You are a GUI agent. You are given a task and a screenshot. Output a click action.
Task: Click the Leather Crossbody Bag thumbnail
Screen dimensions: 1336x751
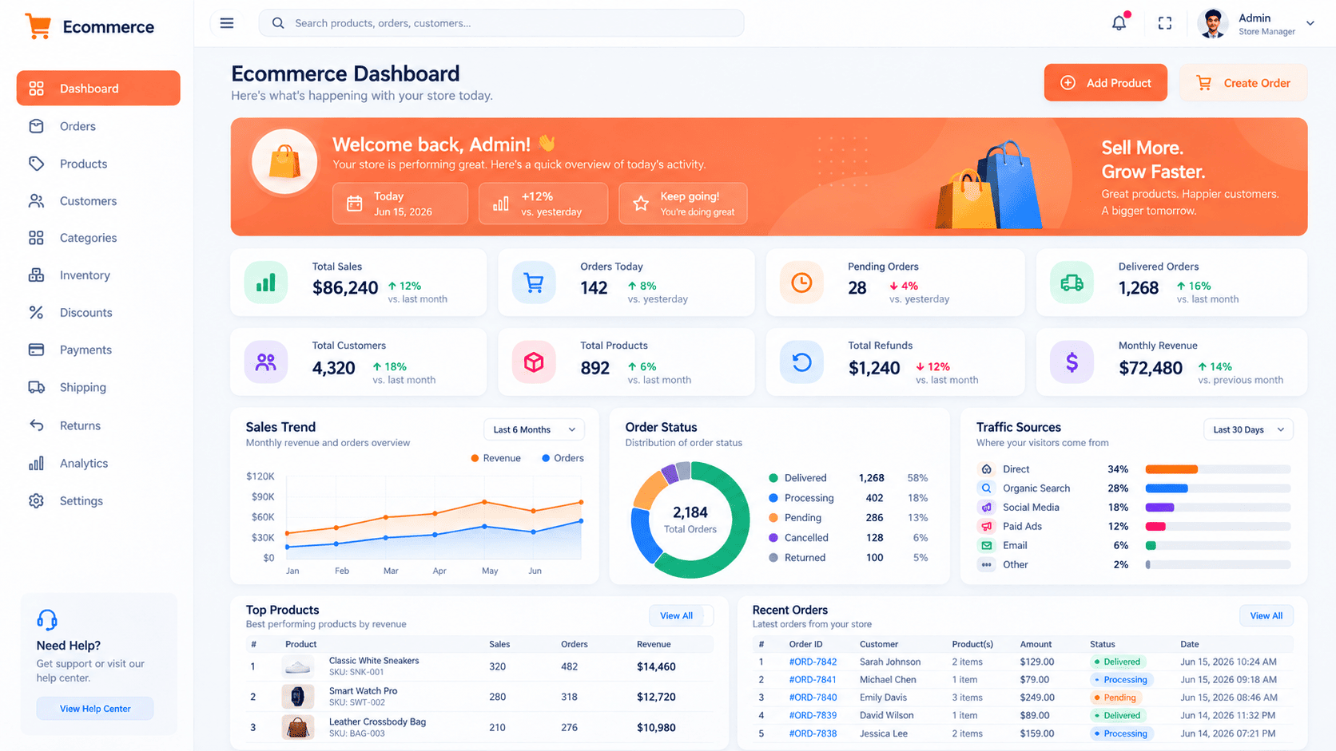(297, 727)
